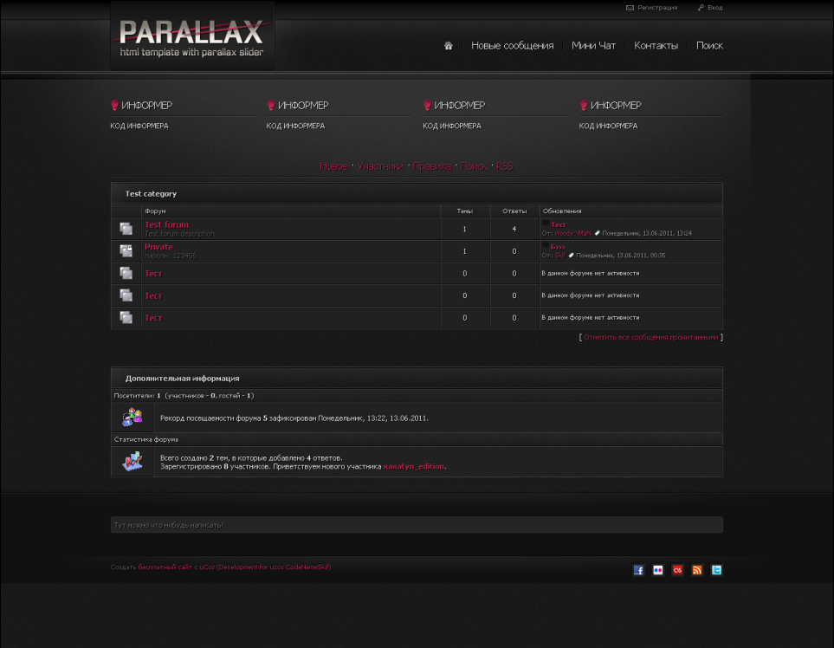Open new member profile link xakatyn_edition
This screenshot has height=648, width=834.
pyautogui.click(x=414, y=467)
